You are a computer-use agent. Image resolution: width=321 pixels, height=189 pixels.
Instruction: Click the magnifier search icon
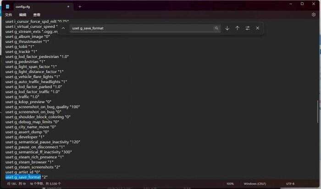click(x=216, y=28)
